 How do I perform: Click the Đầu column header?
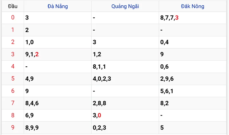point(13,6)
